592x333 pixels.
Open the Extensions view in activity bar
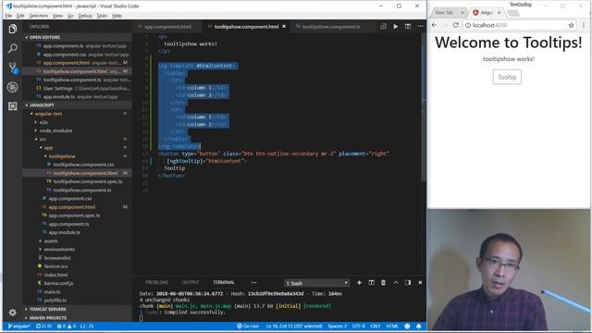click(12, 106)
